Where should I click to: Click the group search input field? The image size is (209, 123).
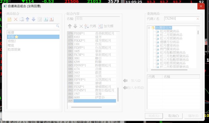[31, 26]
